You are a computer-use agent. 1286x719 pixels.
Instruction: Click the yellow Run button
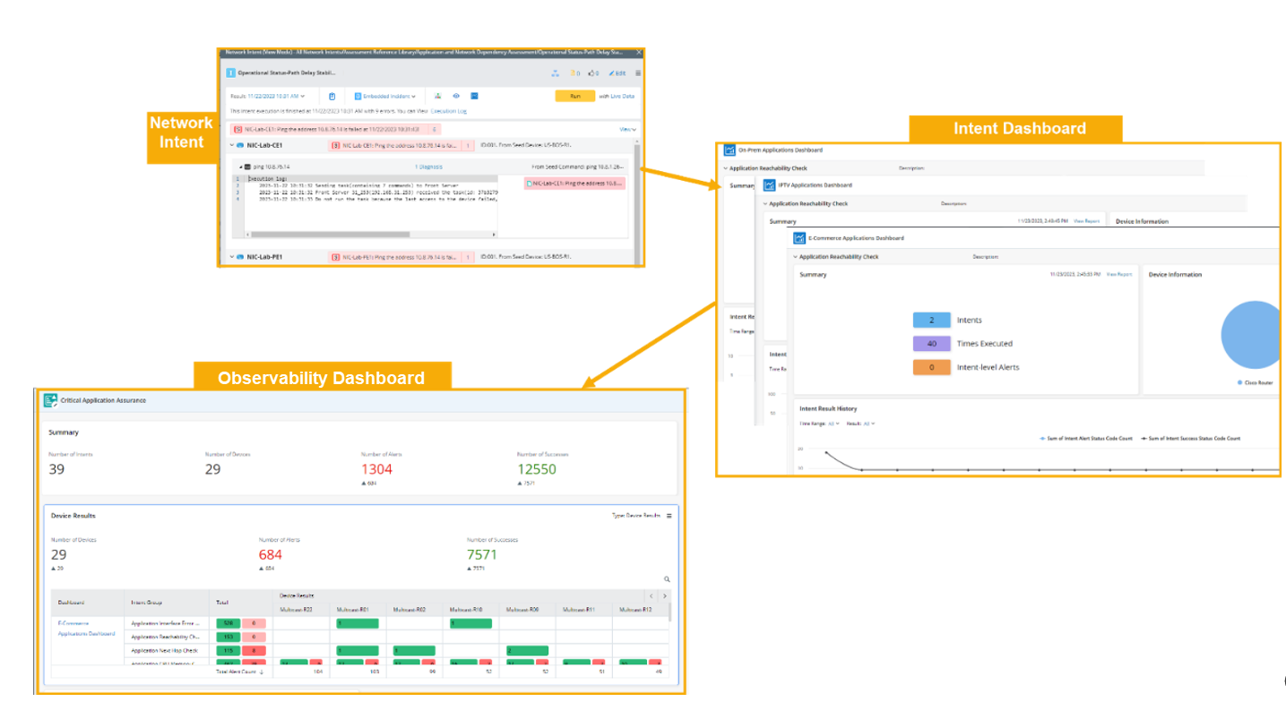click(575, 96)
